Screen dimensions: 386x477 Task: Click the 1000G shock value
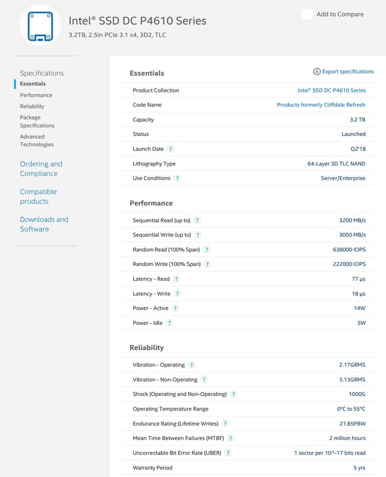pyautogui.click(x=357, y=394)
